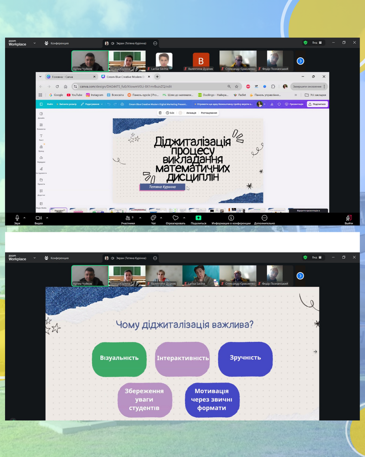
Task: Toggle the Видео camera on or off
Action: click(x=39, y=219)
